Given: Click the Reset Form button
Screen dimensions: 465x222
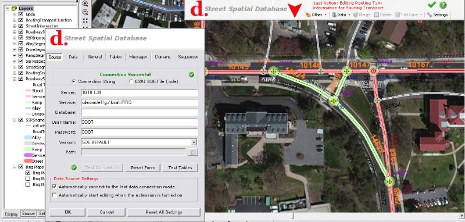Looking at the screenshot, I should pos(142,167).
